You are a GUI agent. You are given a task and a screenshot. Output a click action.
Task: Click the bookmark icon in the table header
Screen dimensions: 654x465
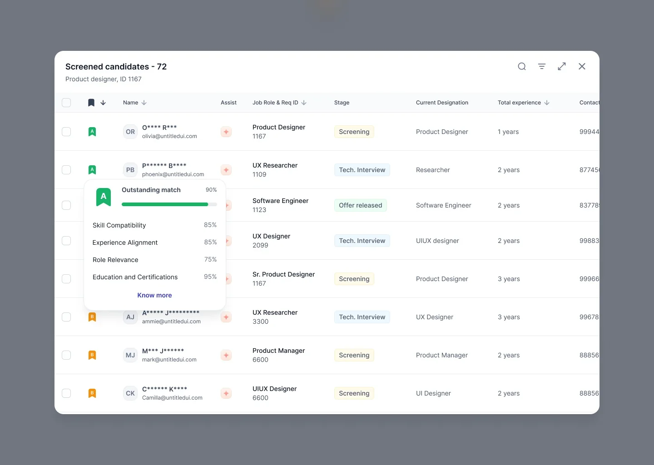click(91, 103)
